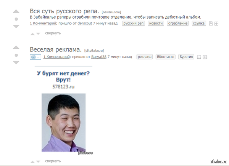Open user profile Buryat38
The height and width of the screenshot is (166, 229).
click(99, 57)
